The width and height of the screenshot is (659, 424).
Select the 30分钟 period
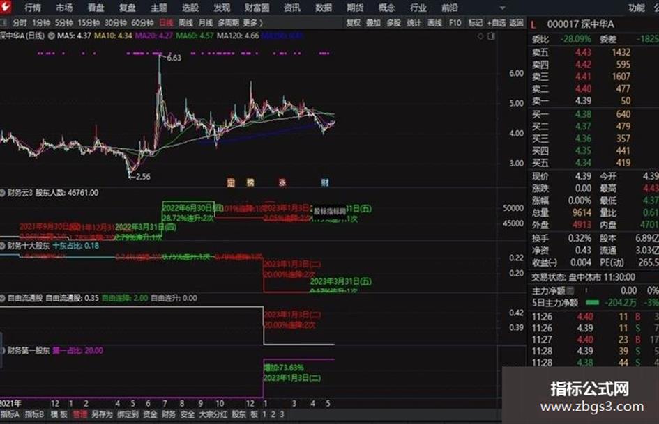click(x=116, y=23)
